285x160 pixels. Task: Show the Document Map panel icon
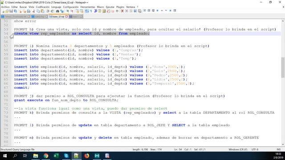(104, 11)
